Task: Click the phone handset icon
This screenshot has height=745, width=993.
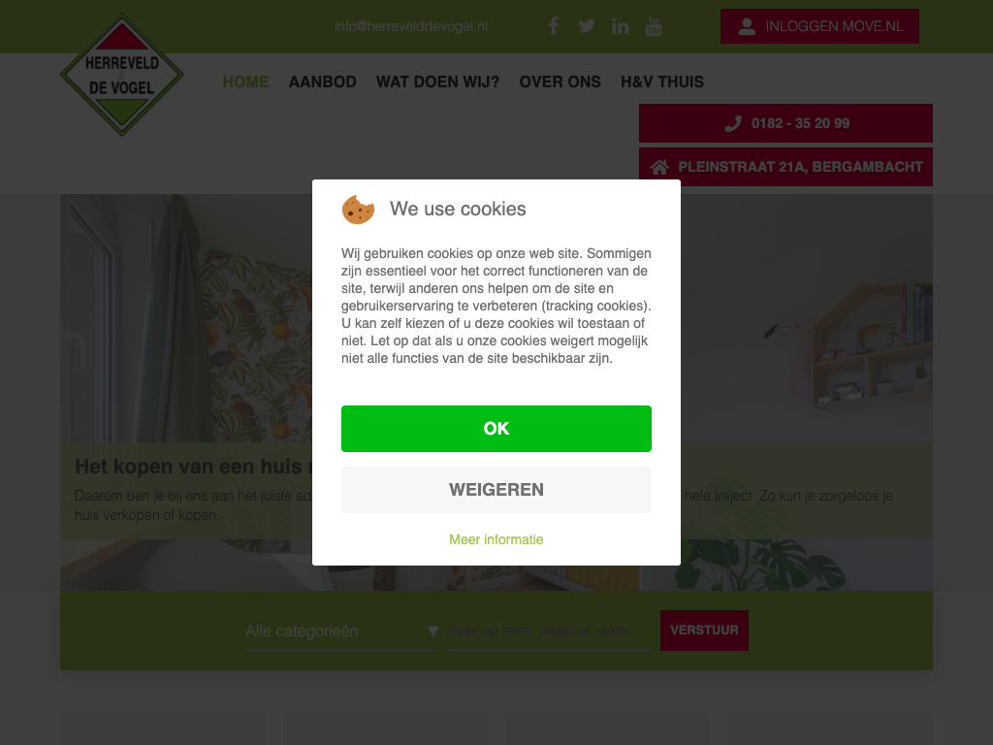Action: click(733, 123)
